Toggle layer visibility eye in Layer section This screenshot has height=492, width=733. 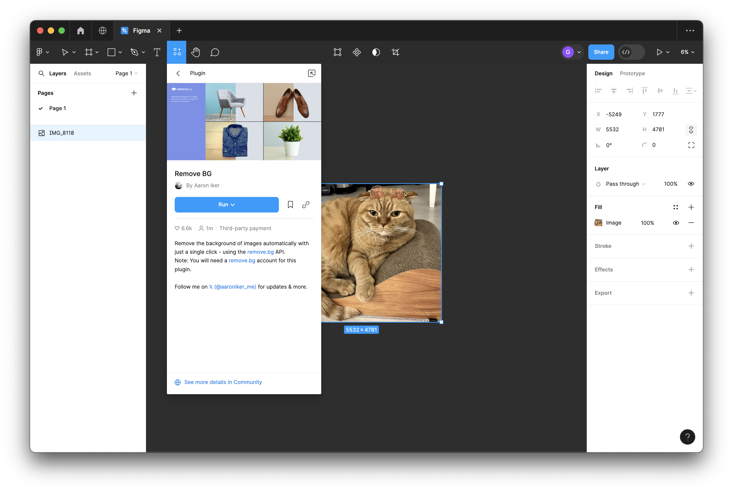pyautogui.click(x=691, y=184)
